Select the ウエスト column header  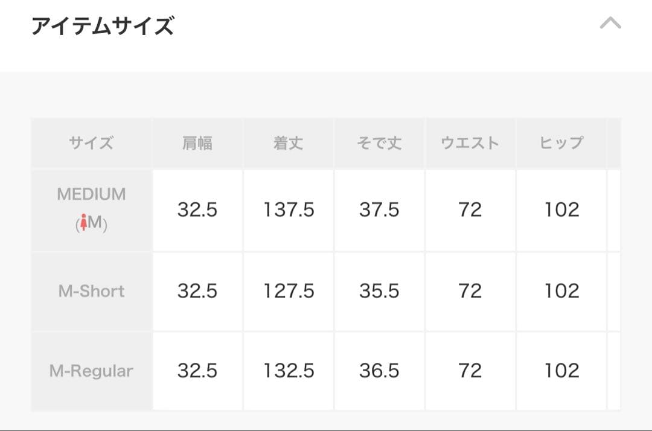coord(471,143)
